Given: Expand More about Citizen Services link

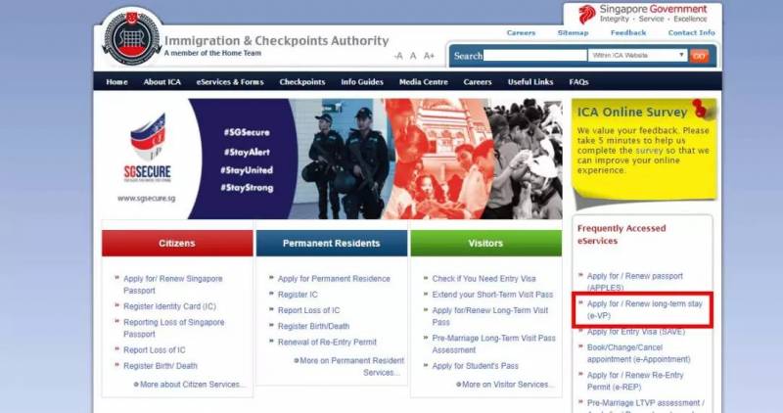Looking at the screenshot, I should click(190, 385).
